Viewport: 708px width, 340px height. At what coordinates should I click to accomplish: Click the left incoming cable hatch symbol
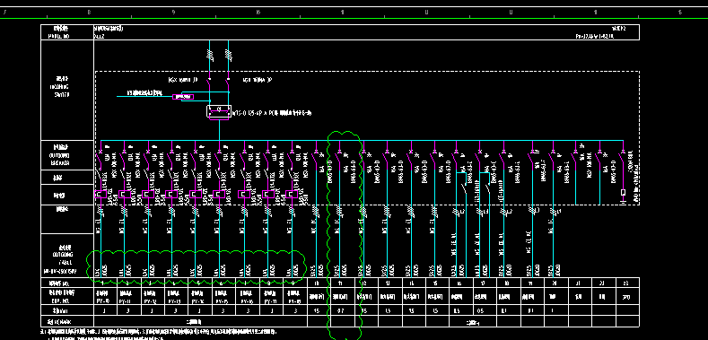click(209, 55)
